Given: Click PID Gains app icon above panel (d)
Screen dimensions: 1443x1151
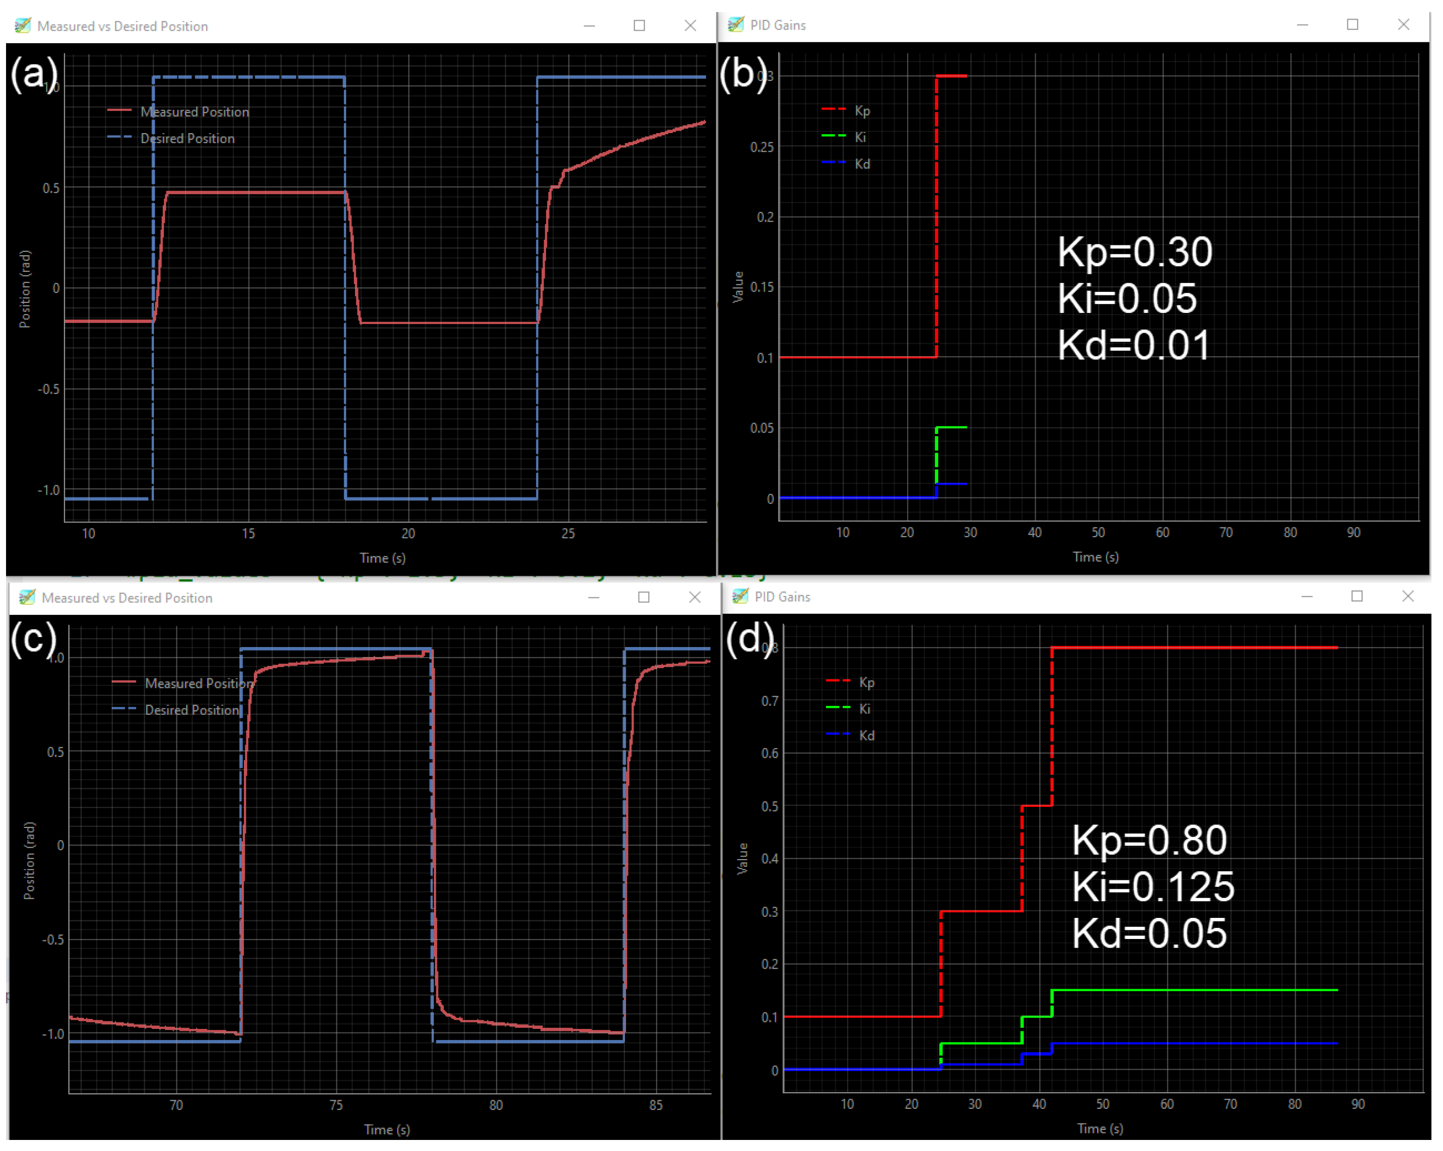Looking at the screenshot, I should pos(740,596).
